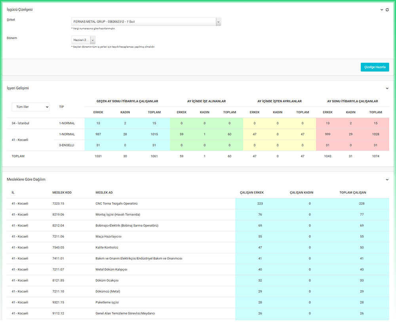Click the 34 - İstanbul row label

point(21,123)
